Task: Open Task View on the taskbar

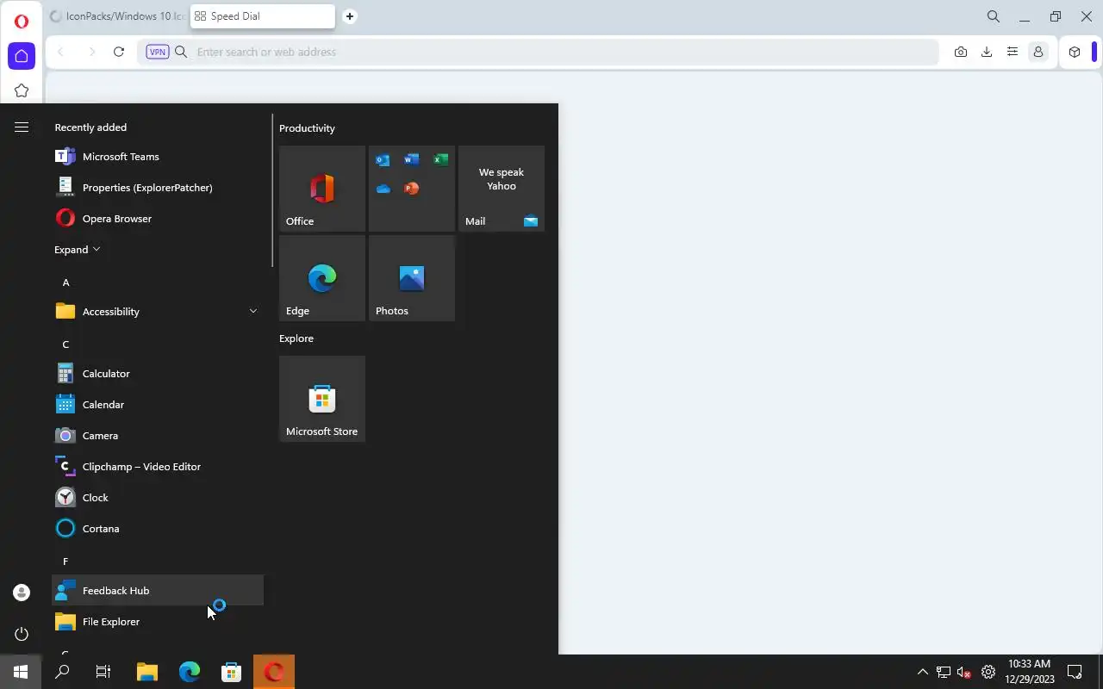Action: (103, 672)
